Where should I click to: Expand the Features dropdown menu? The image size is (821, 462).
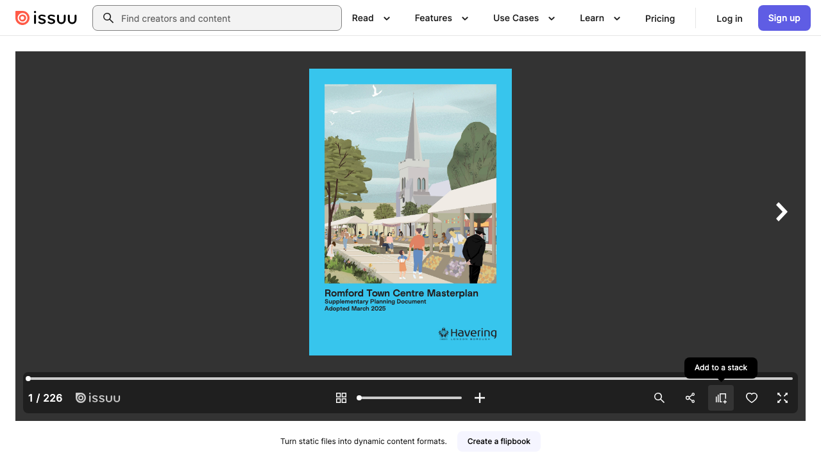point(441,18)
